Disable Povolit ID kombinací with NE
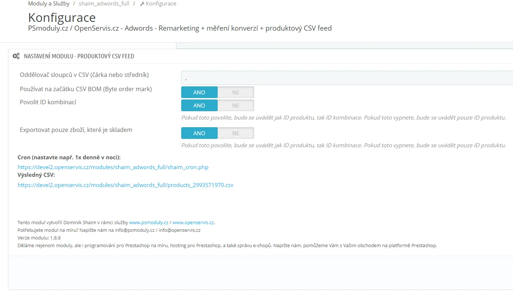 (236, 105)
